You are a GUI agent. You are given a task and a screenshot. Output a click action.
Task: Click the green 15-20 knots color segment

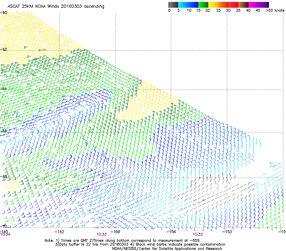(x=203, y=5)
